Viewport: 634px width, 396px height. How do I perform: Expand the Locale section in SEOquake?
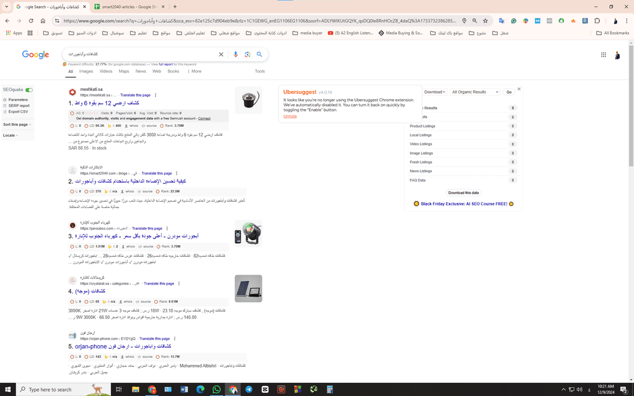10,136
